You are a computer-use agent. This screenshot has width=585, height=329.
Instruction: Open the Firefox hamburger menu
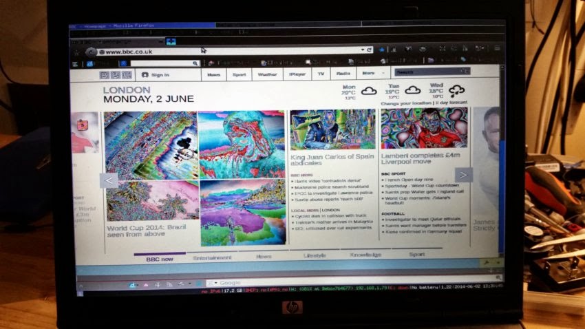497,47
